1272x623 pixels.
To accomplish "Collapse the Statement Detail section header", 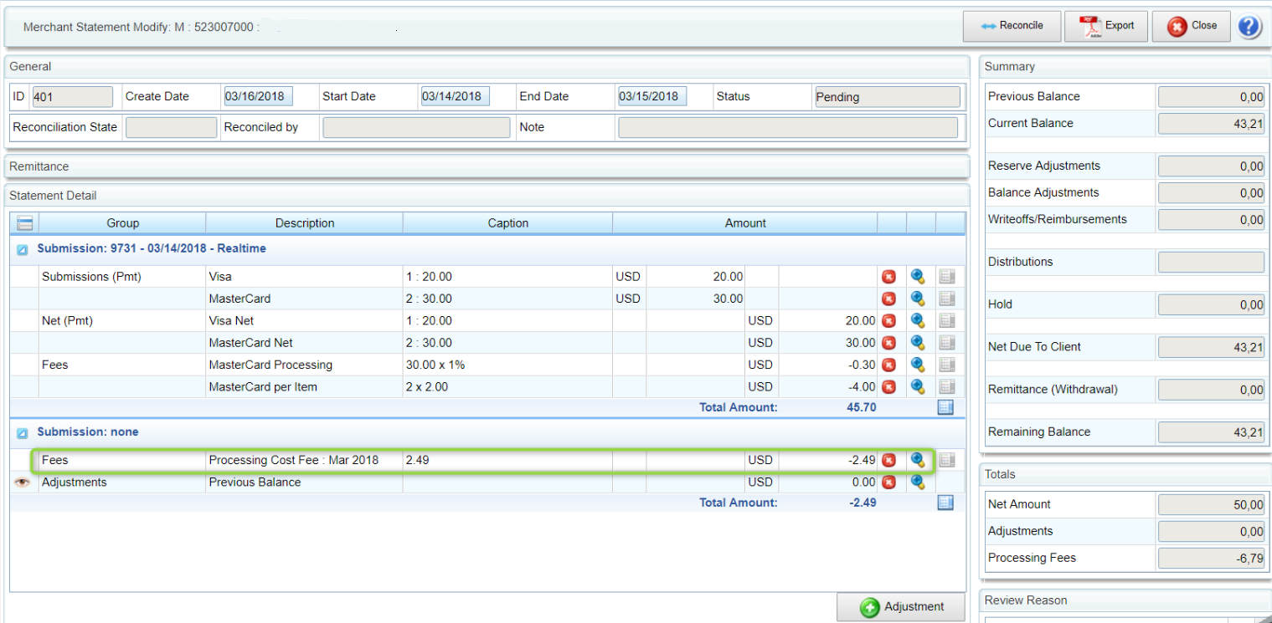I will [487, 196].
